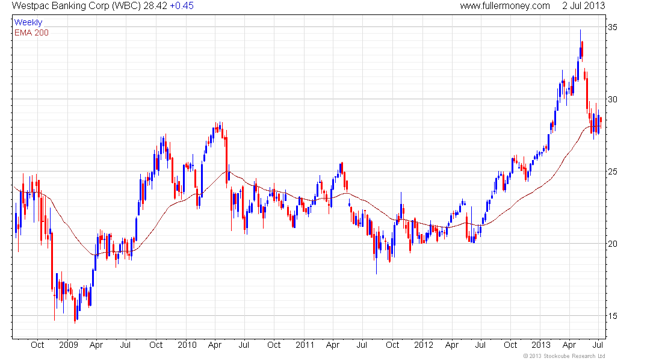Click the 30 price axis label

point(612,99)
